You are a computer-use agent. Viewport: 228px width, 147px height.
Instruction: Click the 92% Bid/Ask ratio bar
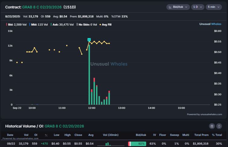pyautogui.click(x=137, y=144)
